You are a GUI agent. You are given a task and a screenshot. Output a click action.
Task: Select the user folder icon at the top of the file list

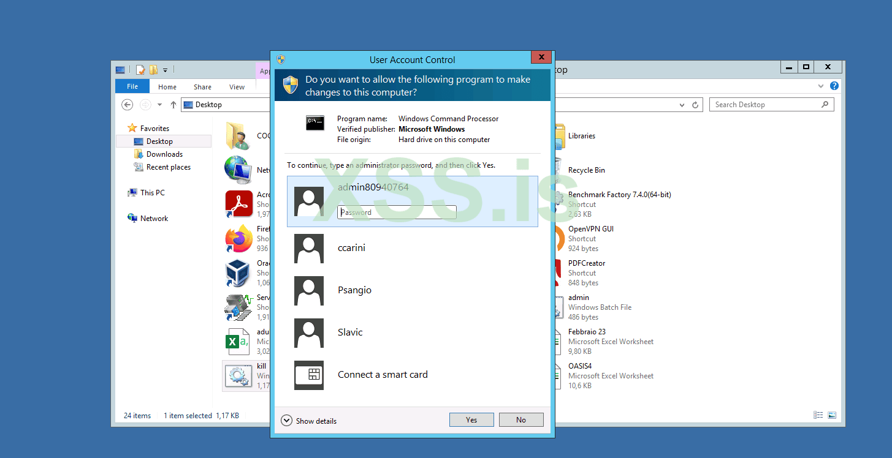click(238, 136)
